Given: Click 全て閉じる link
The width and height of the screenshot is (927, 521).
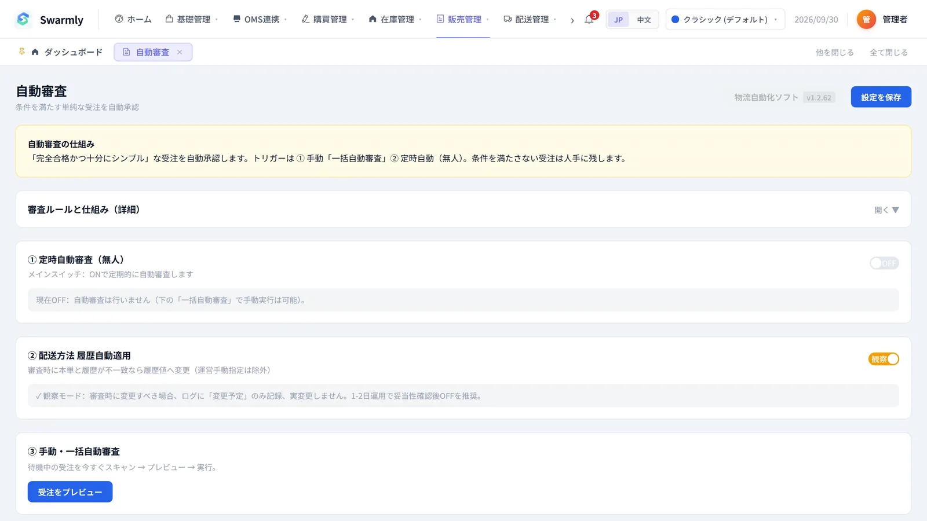Looking at the screenshot, I should click(x=888, y=52).
